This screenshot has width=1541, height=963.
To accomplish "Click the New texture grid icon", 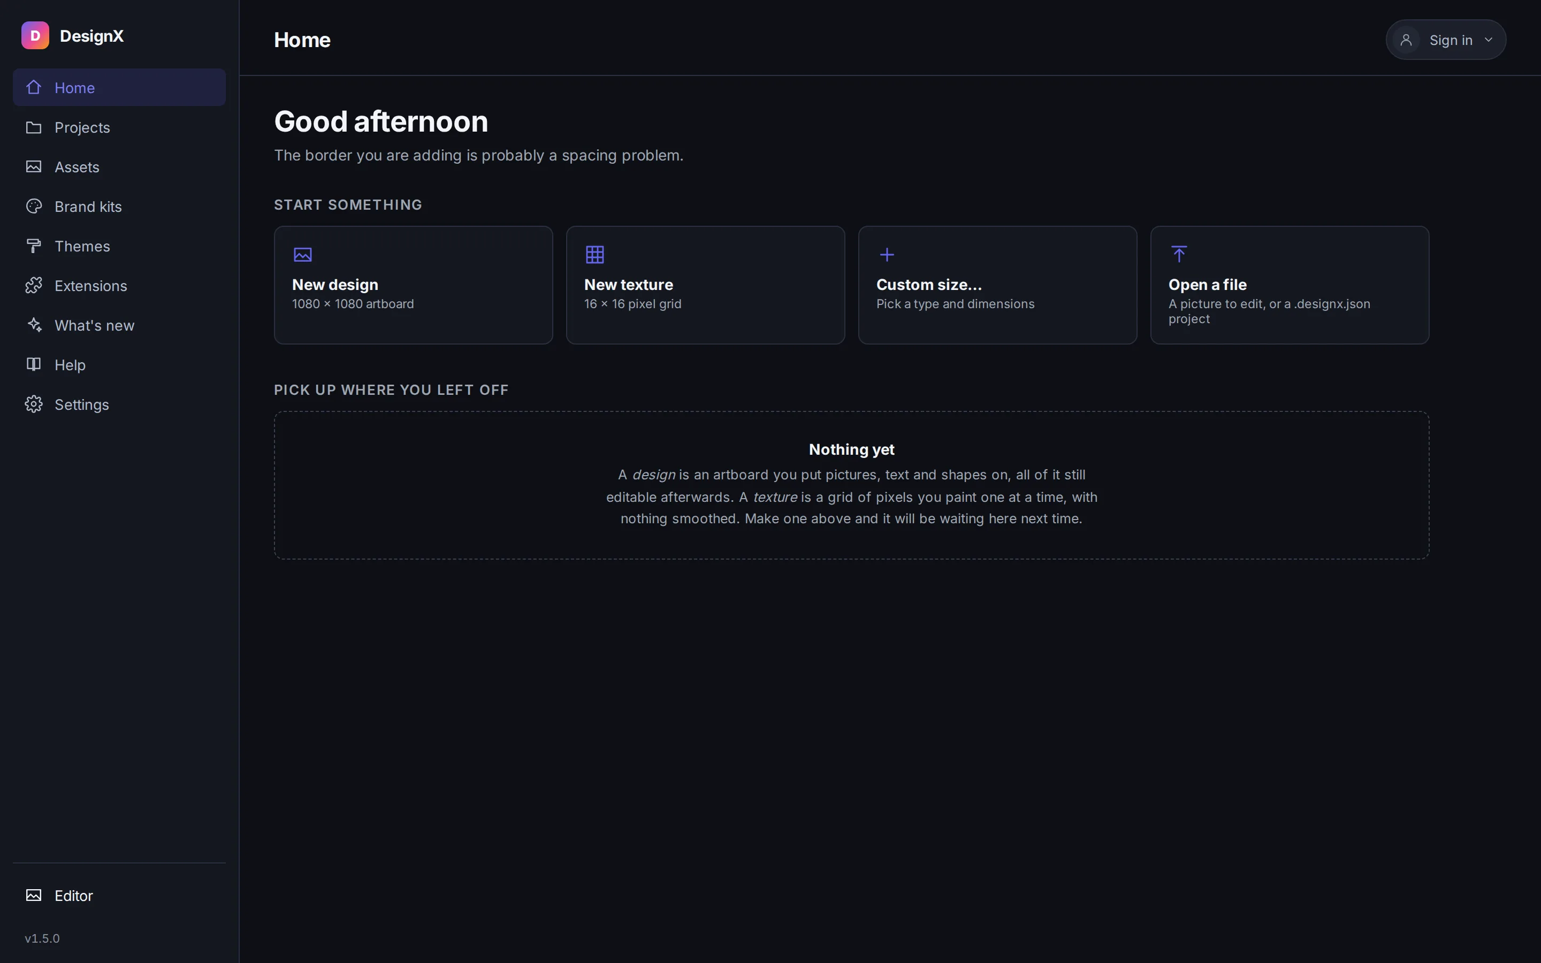I will click(595, 255).
